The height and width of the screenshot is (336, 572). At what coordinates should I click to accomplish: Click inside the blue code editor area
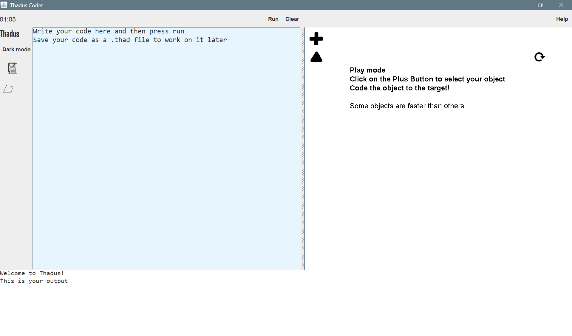point(166,149)
